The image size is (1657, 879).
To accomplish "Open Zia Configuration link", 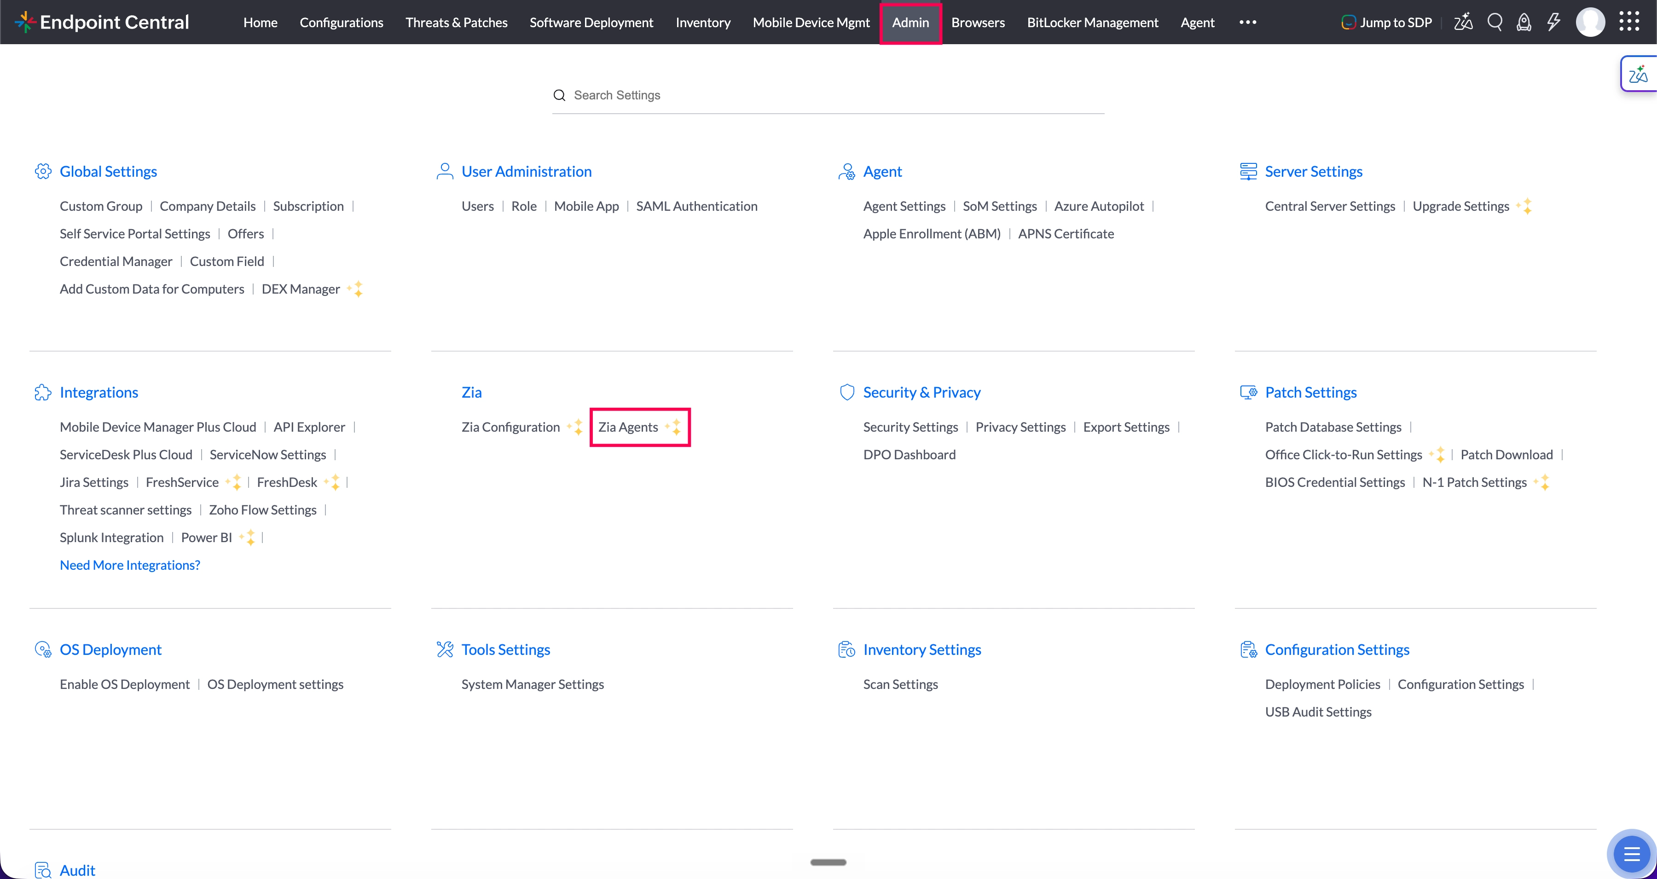I will [x=510, y=427].
